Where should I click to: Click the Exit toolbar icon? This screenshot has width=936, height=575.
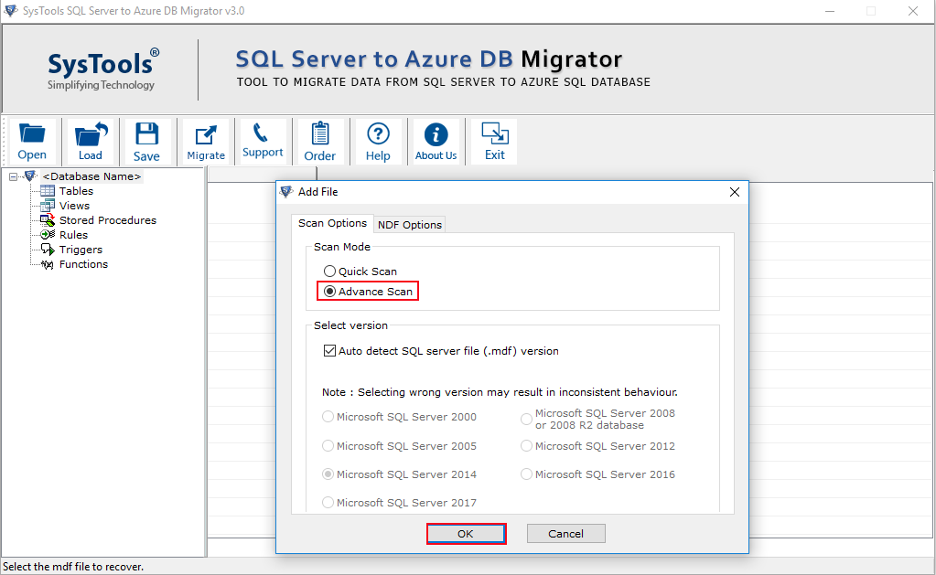pyautogui.click(x=495, y=141)
